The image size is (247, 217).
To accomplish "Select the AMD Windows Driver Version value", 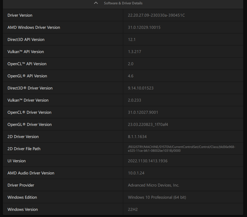I will (x=144, y=27).
